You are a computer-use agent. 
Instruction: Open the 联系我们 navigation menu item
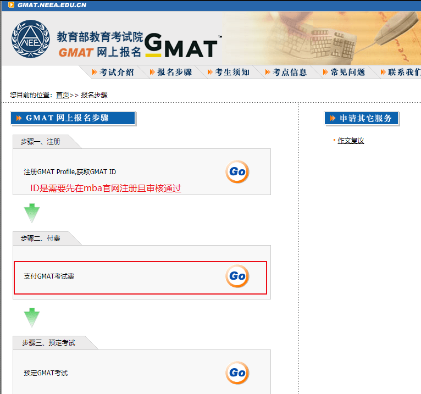401,72
